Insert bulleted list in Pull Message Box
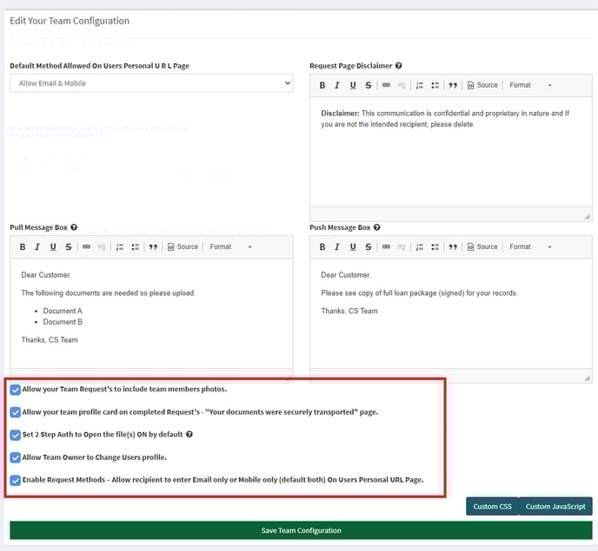This screenshot has width=598, height=551. tap(136, 247)
